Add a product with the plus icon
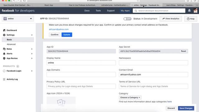Screen dimensions: 199x112 tap(18, 66)
